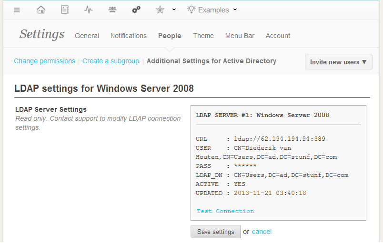
Task: Open the settings gears icon
Action: (x=136, y=10)
